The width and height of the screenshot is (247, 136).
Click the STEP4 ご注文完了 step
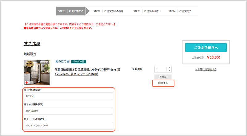(180, 11)
